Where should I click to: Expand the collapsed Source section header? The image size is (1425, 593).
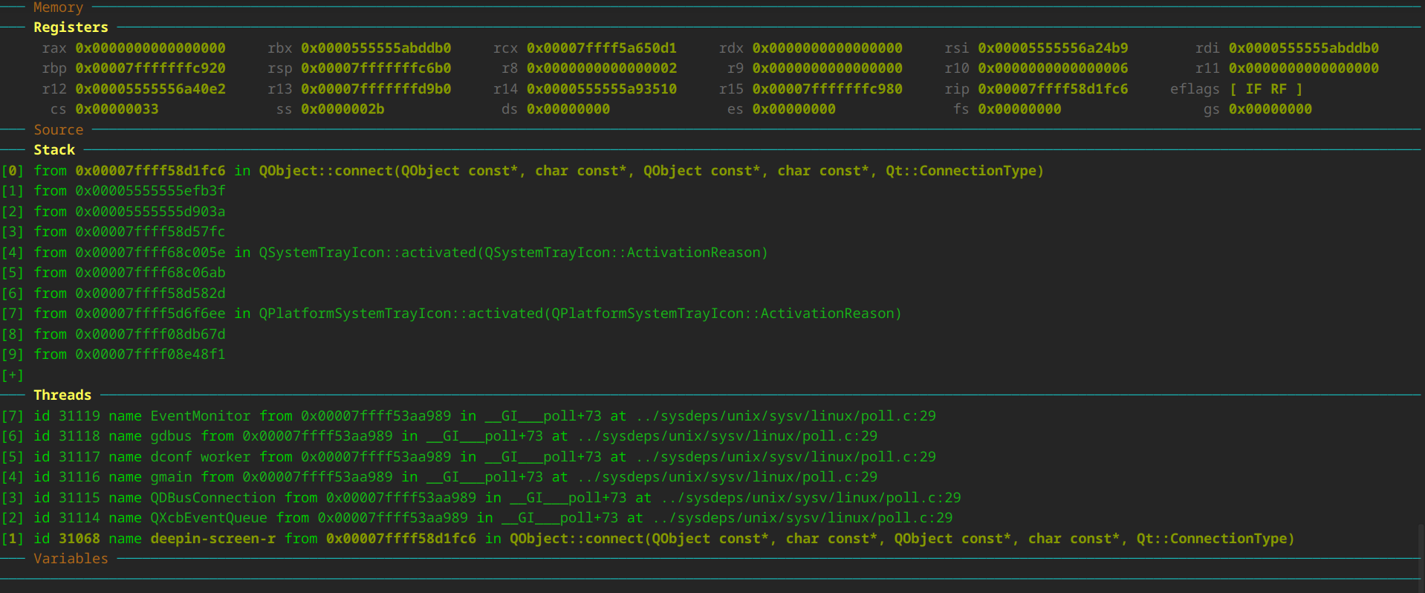(x=58, y=130)
